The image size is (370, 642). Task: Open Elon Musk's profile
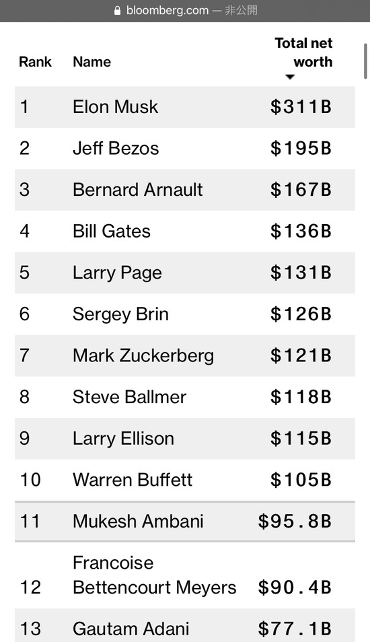pyautogui.click(x=115, y=107)
